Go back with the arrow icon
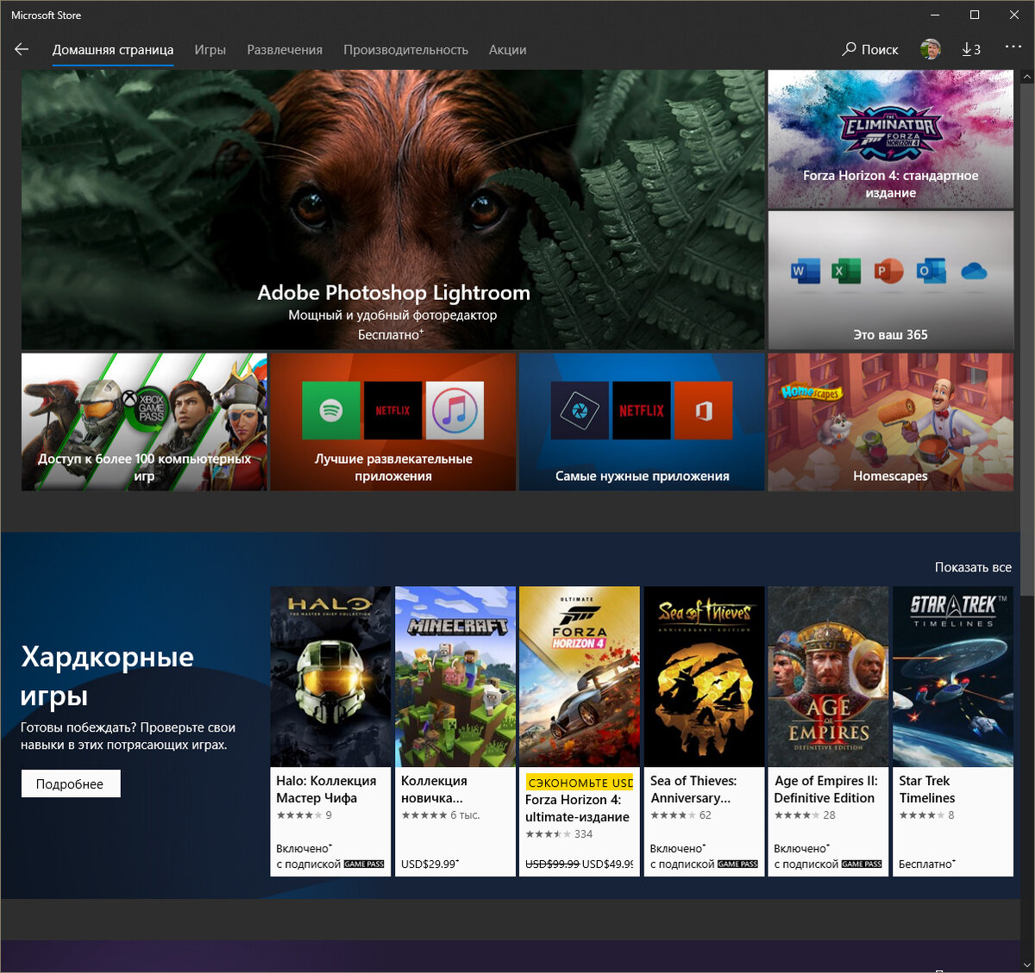 pos(22,49)
